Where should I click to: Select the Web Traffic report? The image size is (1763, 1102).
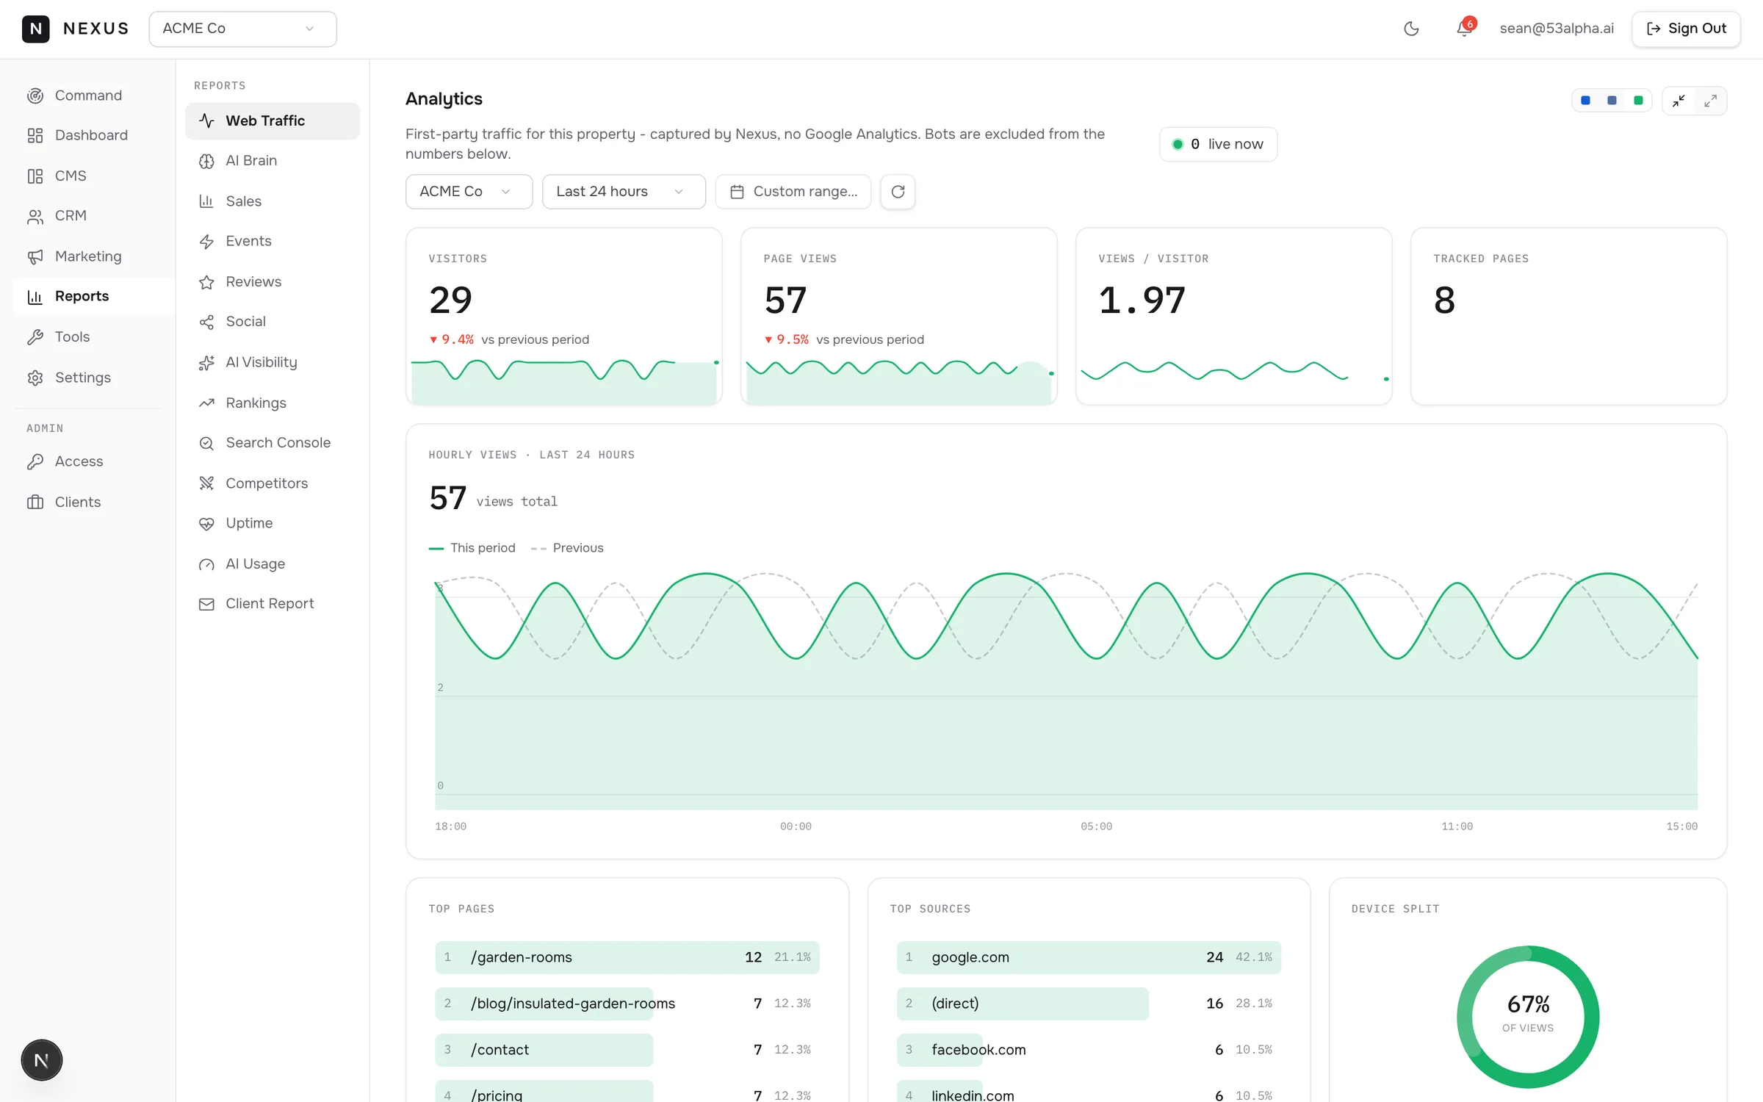[x=273, y=120]
